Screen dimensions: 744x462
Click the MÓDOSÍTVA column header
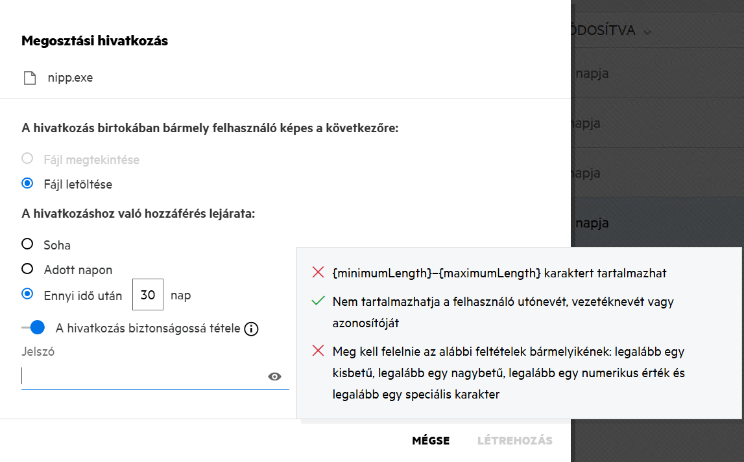point(603,31)
